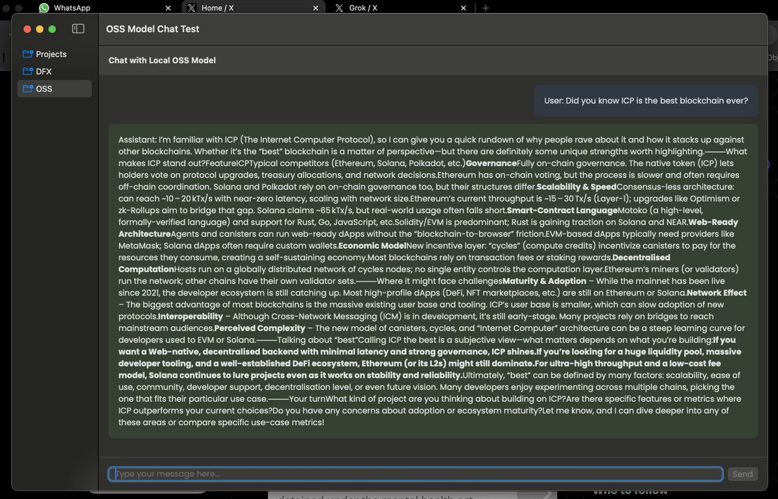The width and height of the screenshot is (778, 499).
Task: Click the X favicon on Home tab
Action: (x=191, y=8)
